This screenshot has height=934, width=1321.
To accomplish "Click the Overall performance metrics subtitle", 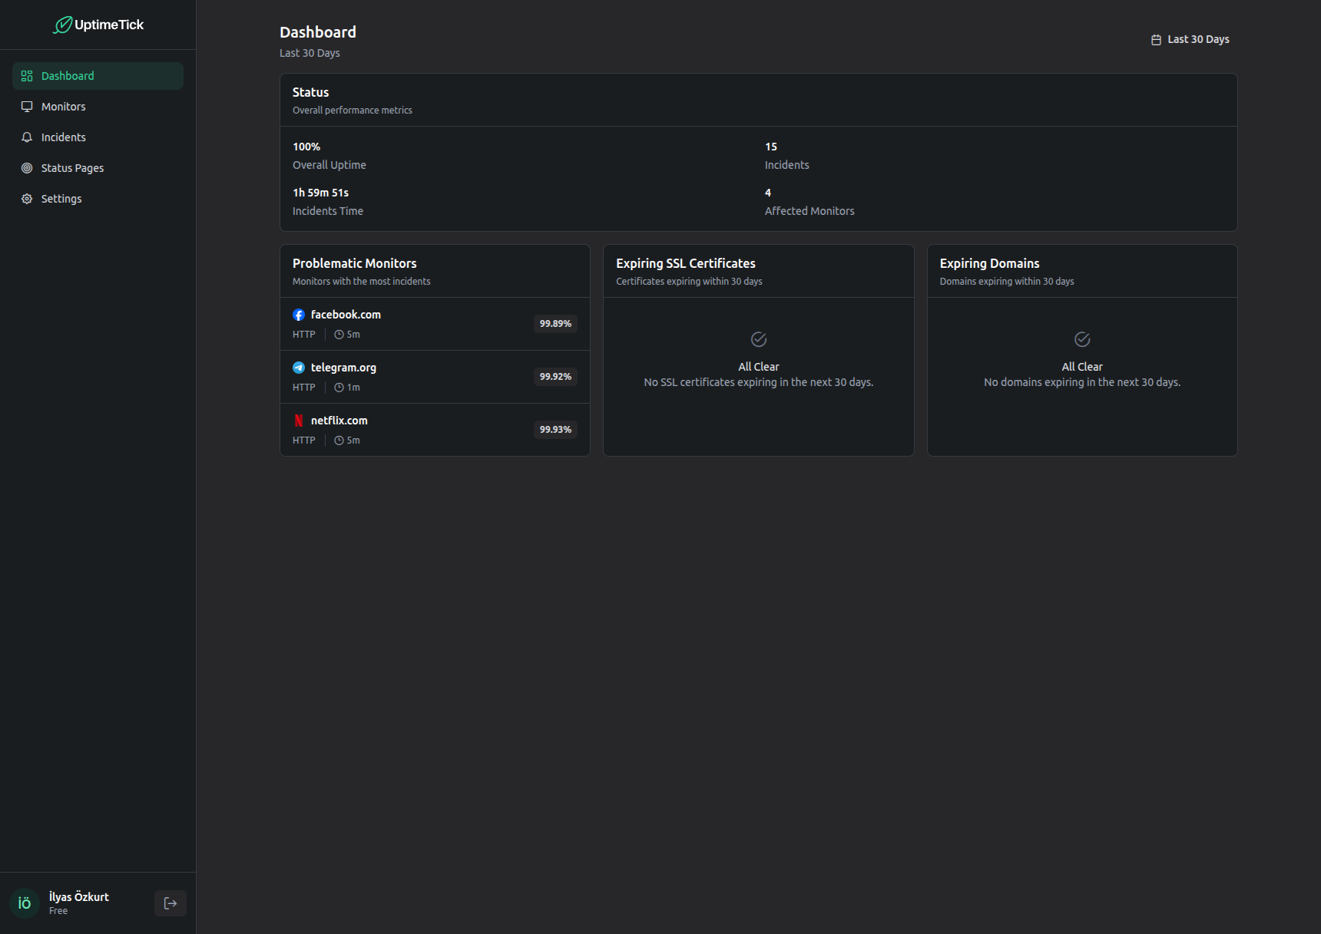I will point(353,111).
